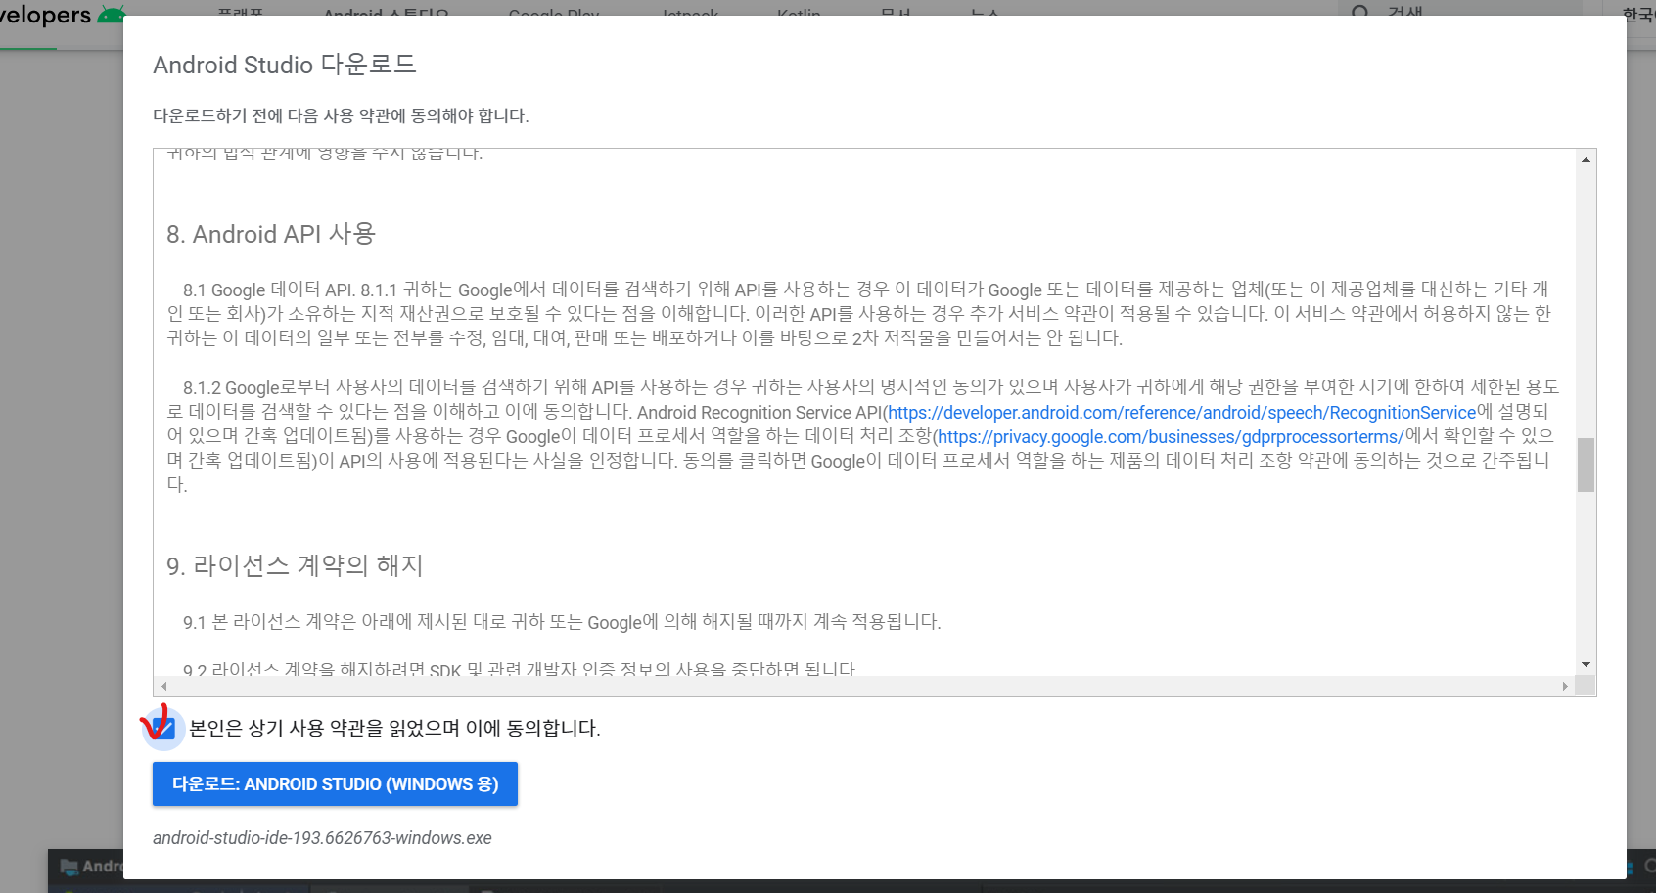Click the line '9.1 본 라이선스 계약은'

coord(562,622)
